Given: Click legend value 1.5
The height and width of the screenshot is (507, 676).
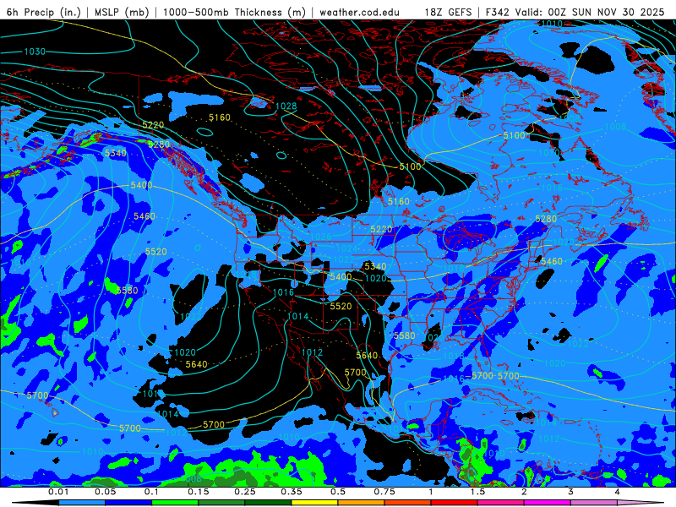Looking at the screenshot, I should 477,492.
